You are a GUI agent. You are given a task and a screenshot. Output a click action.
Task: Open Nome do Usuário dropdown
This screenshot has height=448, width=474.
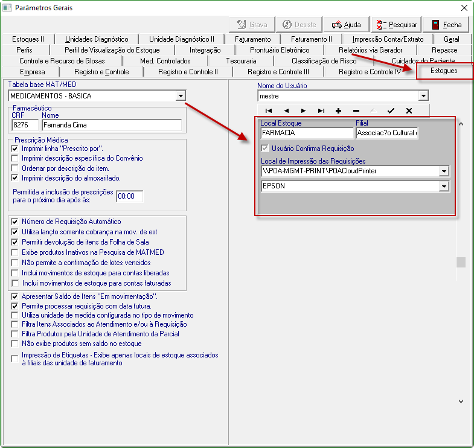pos(423,96)
